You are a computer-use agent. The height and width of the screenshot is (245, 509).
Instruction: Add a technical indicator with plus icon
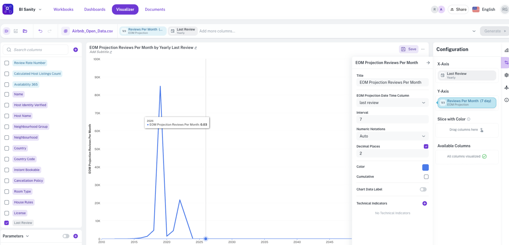tap(424, 203)
